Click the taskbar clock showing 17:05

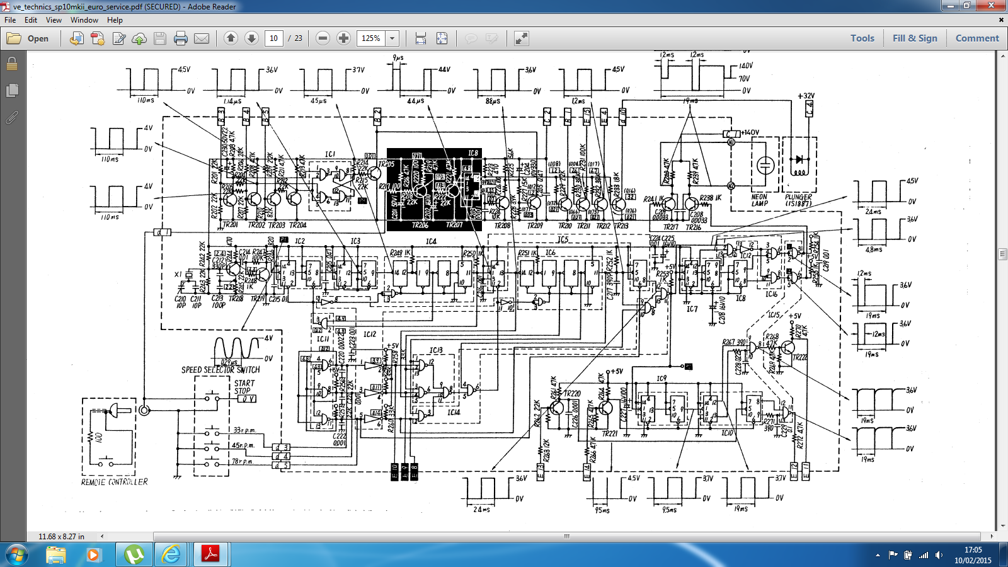click(973, 555)
